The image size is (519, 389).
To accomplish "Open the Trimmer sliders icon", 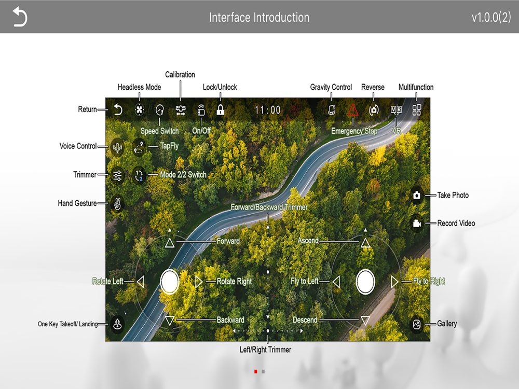I will click(117, 175).
